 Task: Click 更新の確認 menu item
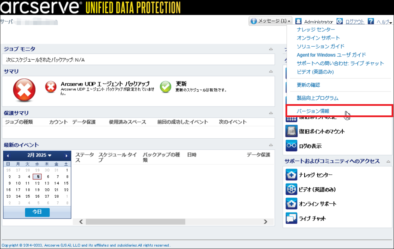308,85
